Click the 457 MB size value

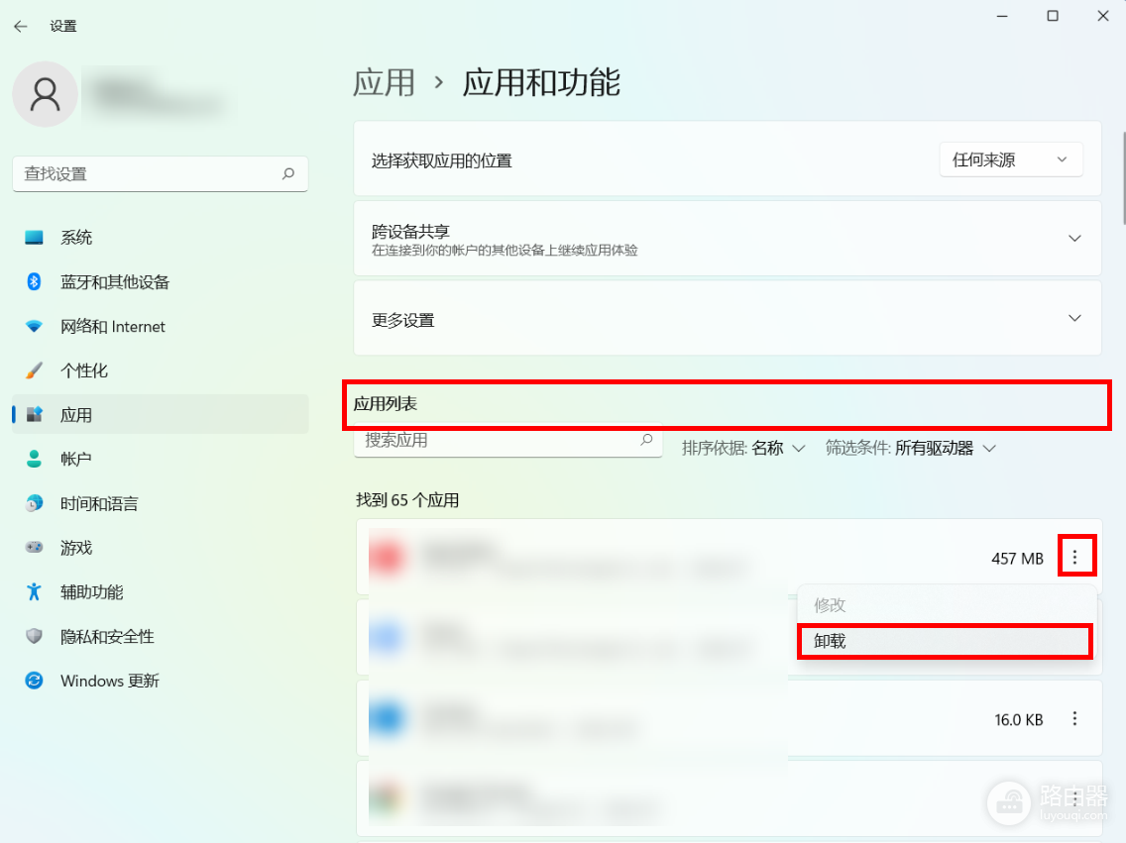1017,559
